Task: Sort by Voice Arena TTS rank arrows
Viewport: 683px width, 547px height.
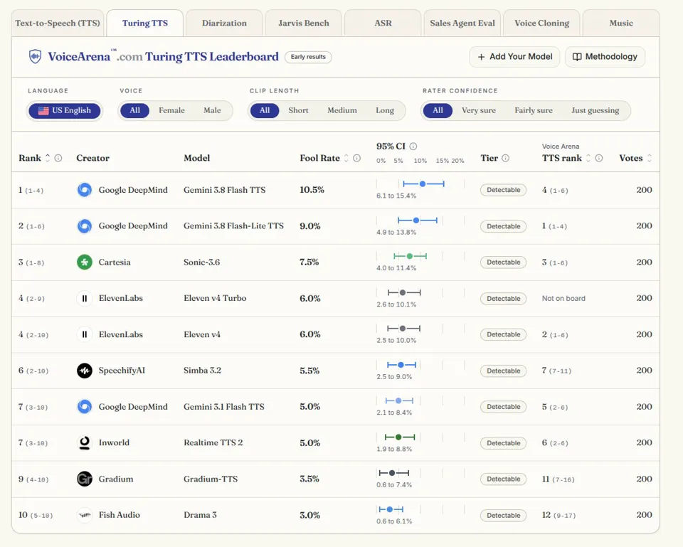Action: coord(588,158)
